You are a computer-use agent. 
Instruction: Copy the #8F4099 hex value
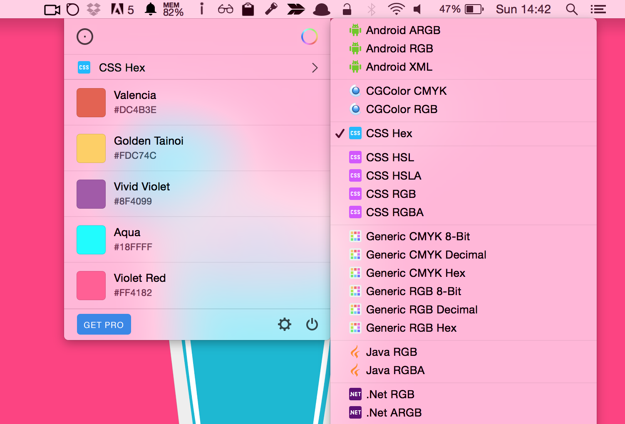(x=133, y=201)
